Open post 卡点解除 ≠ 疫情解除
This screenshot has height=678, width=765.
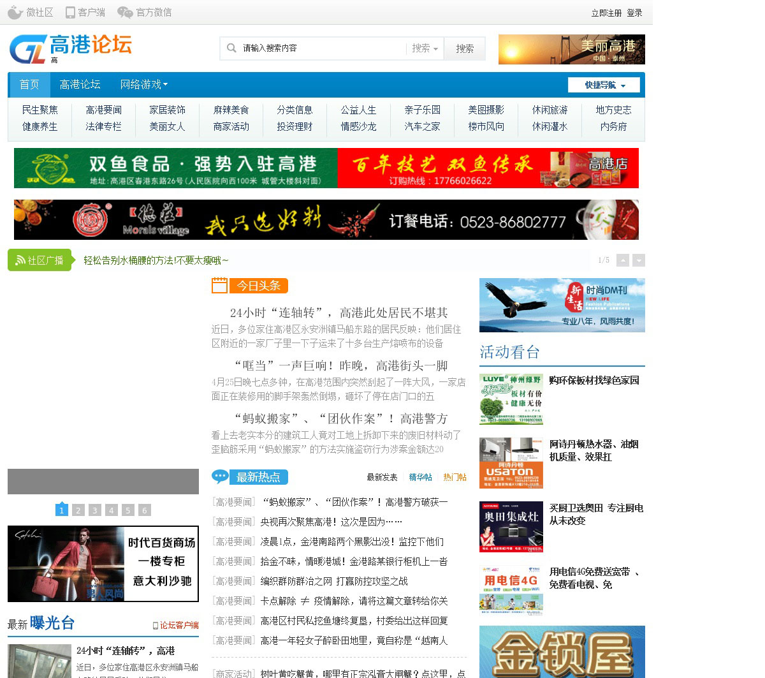[x=354, y=601]
